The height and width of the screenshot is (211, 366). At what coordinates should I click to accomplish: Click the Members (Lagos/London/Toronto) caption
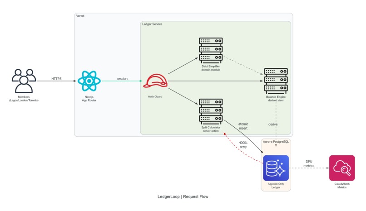24,98
